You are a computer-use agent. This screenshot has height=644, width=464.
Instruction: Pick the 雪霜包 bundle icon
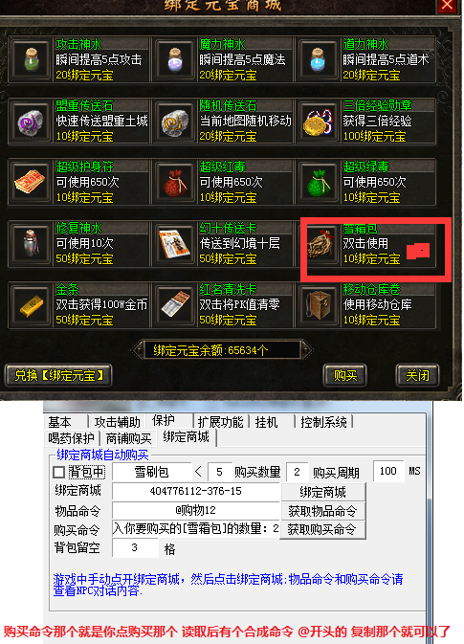click(320, 244)
